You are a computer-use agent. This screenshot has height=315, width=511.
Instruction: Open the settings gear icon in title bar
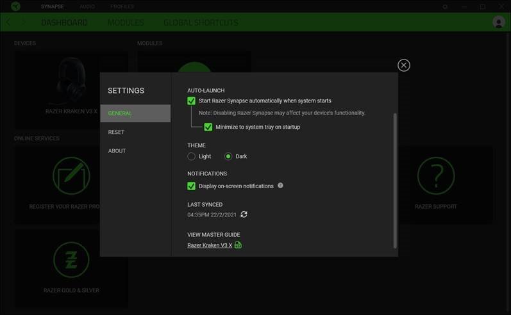(x=445, y=6)
